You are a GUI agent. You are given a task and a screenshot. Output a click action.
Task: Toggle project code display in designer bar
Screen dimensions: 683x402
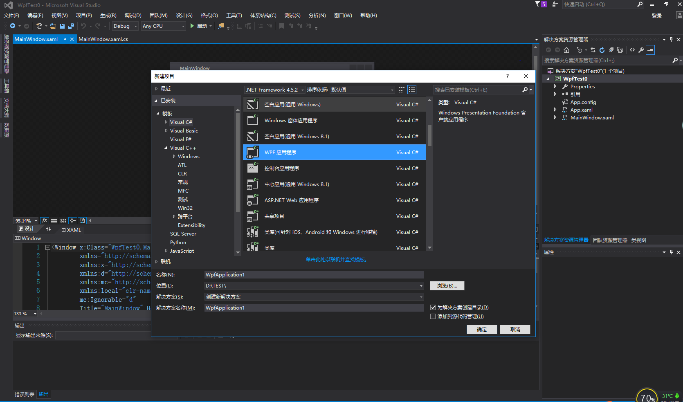pyautogui.click(x=82, y=220)
